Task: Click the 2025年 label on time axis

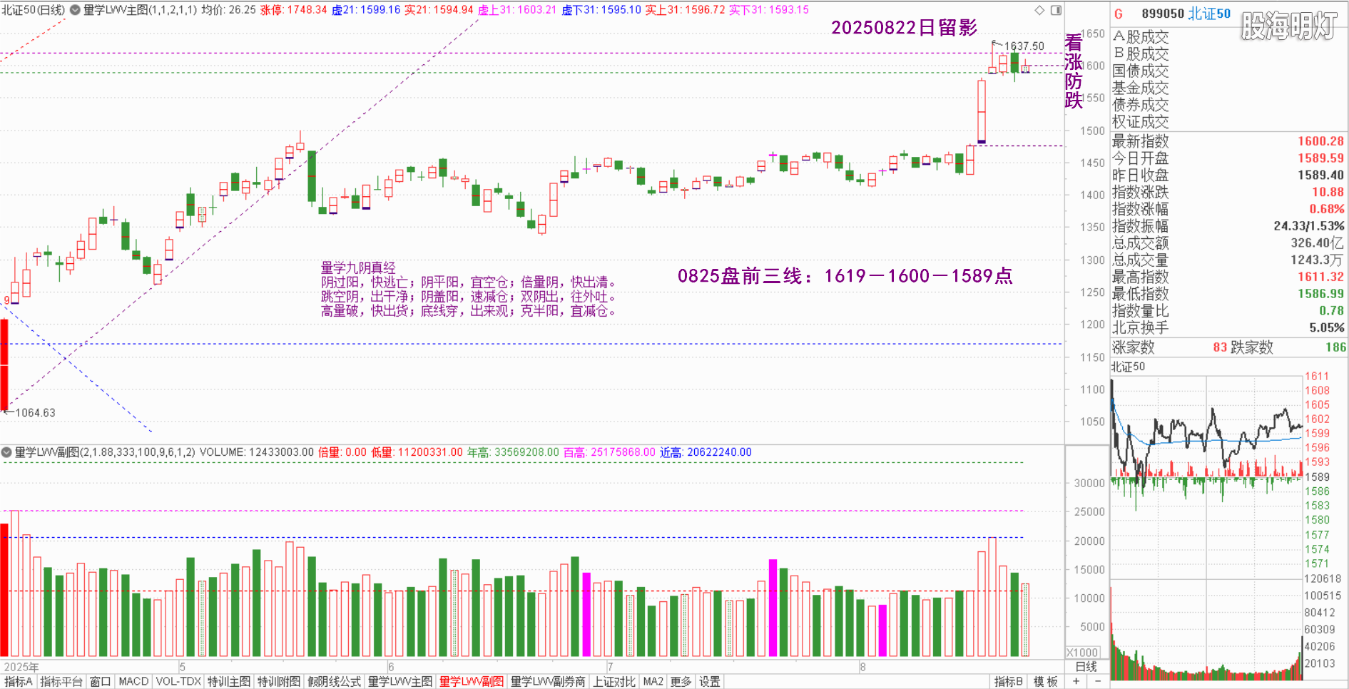Action: pyautogui.click(x=21, y=667)
